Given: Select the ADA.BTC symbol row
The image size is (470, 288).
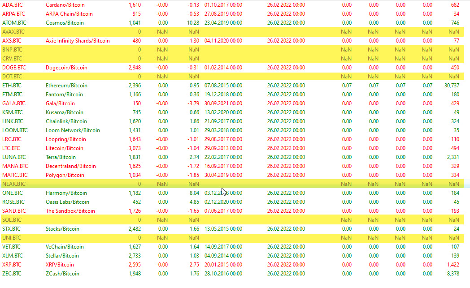Looking at the screenshot, I should pos(12,5).
